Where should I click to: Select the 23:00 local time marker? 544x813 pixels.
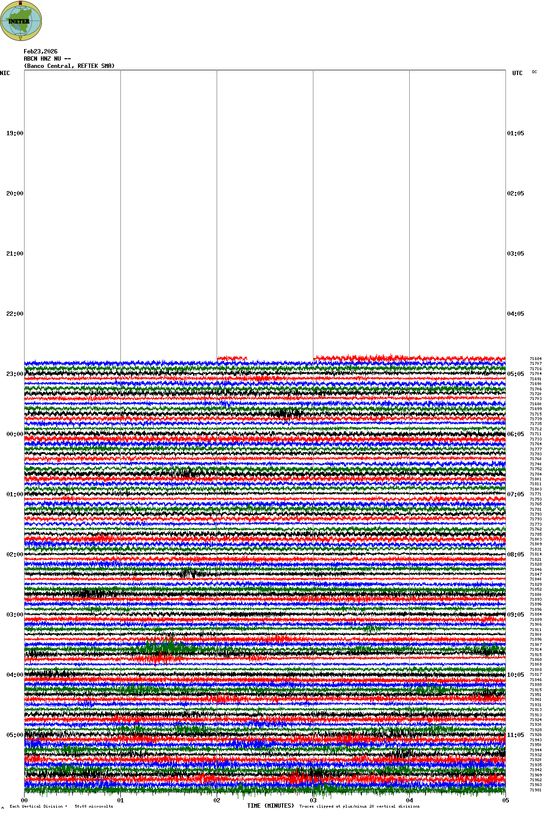pyautogui.click(x=14, y=374)
